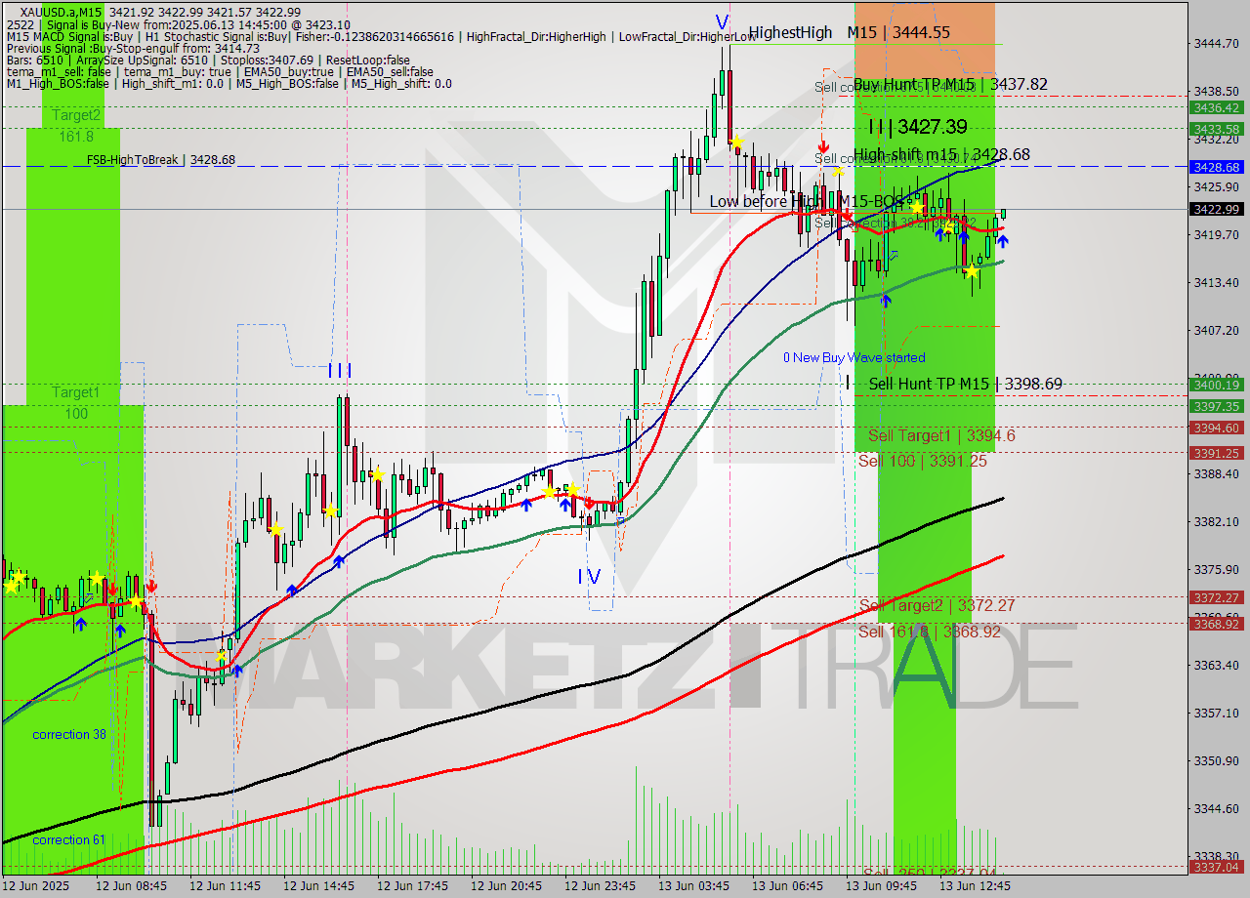The width and height of the screenshot is (1250, 898).
Task: Click the Buy Hunt TP M15 3437.82 label
Action: (948, 86)
